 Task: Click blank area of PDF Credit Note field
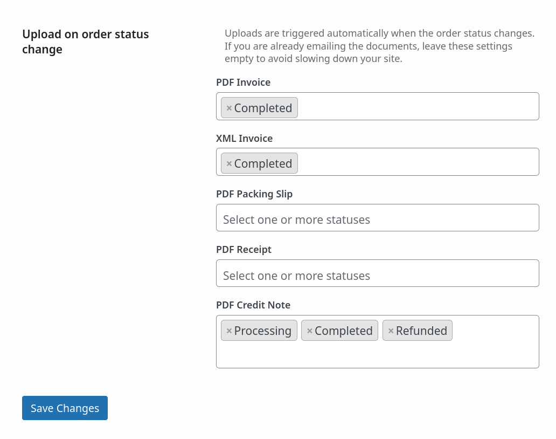377,354
